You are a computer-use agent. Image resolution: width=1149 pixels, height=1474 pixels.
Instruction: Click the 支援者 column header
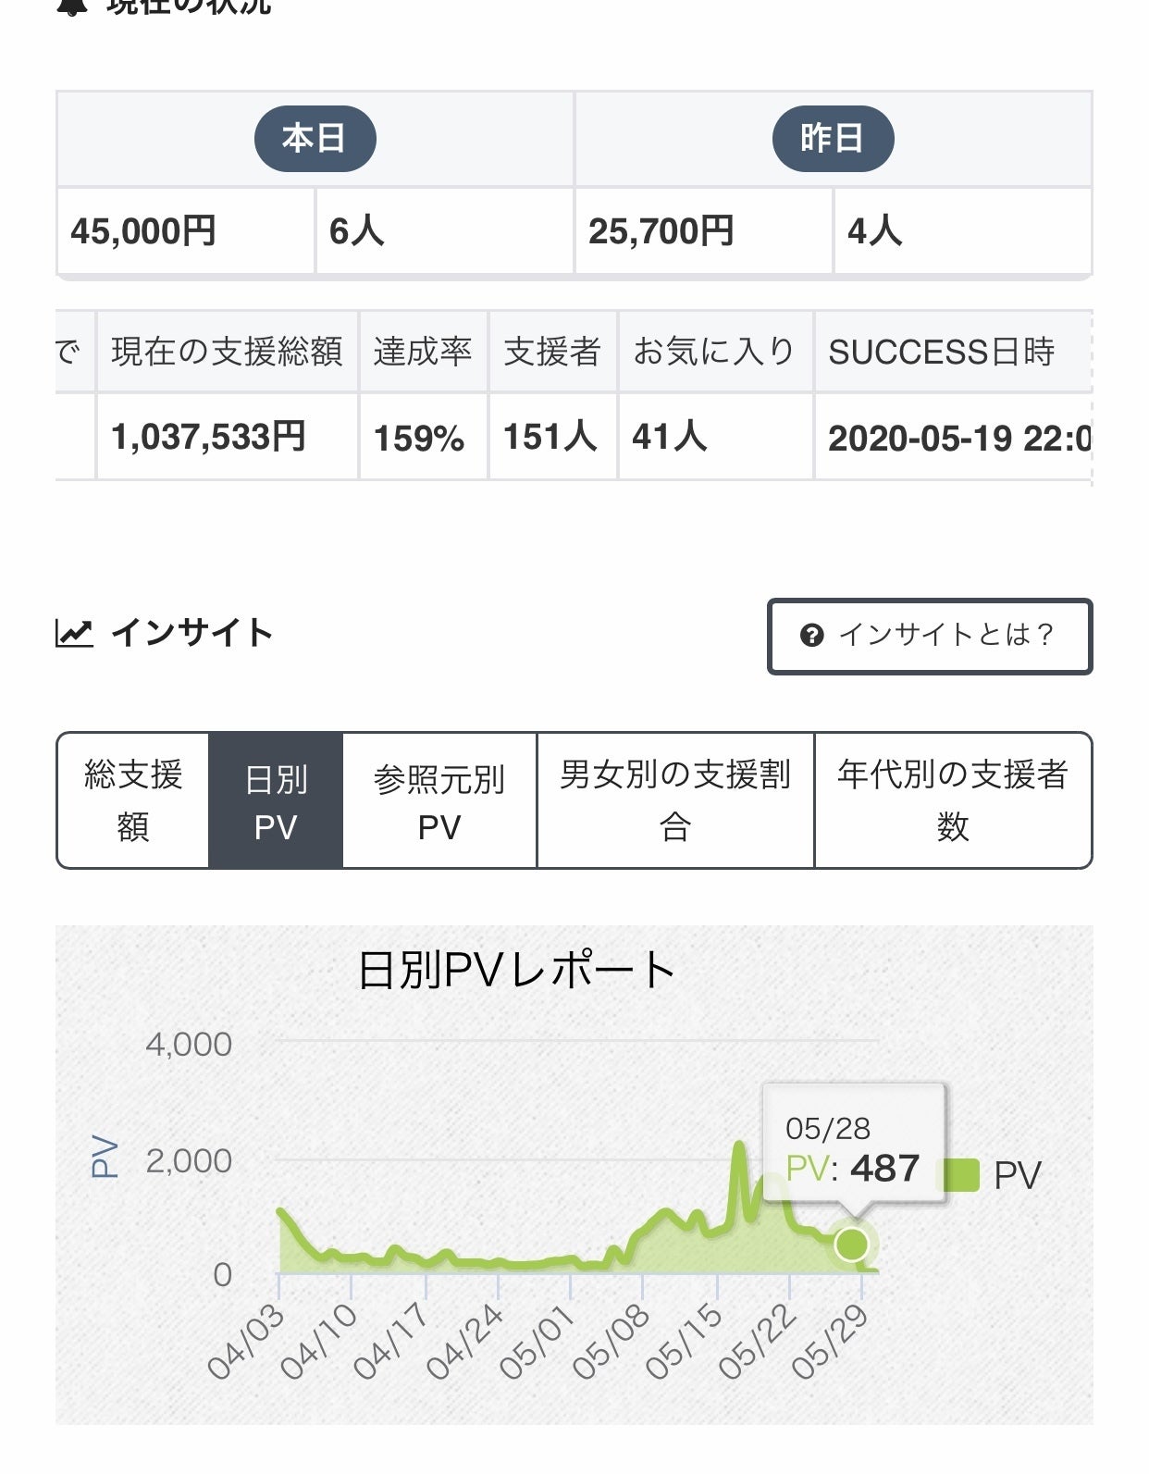tap(552, 352)
